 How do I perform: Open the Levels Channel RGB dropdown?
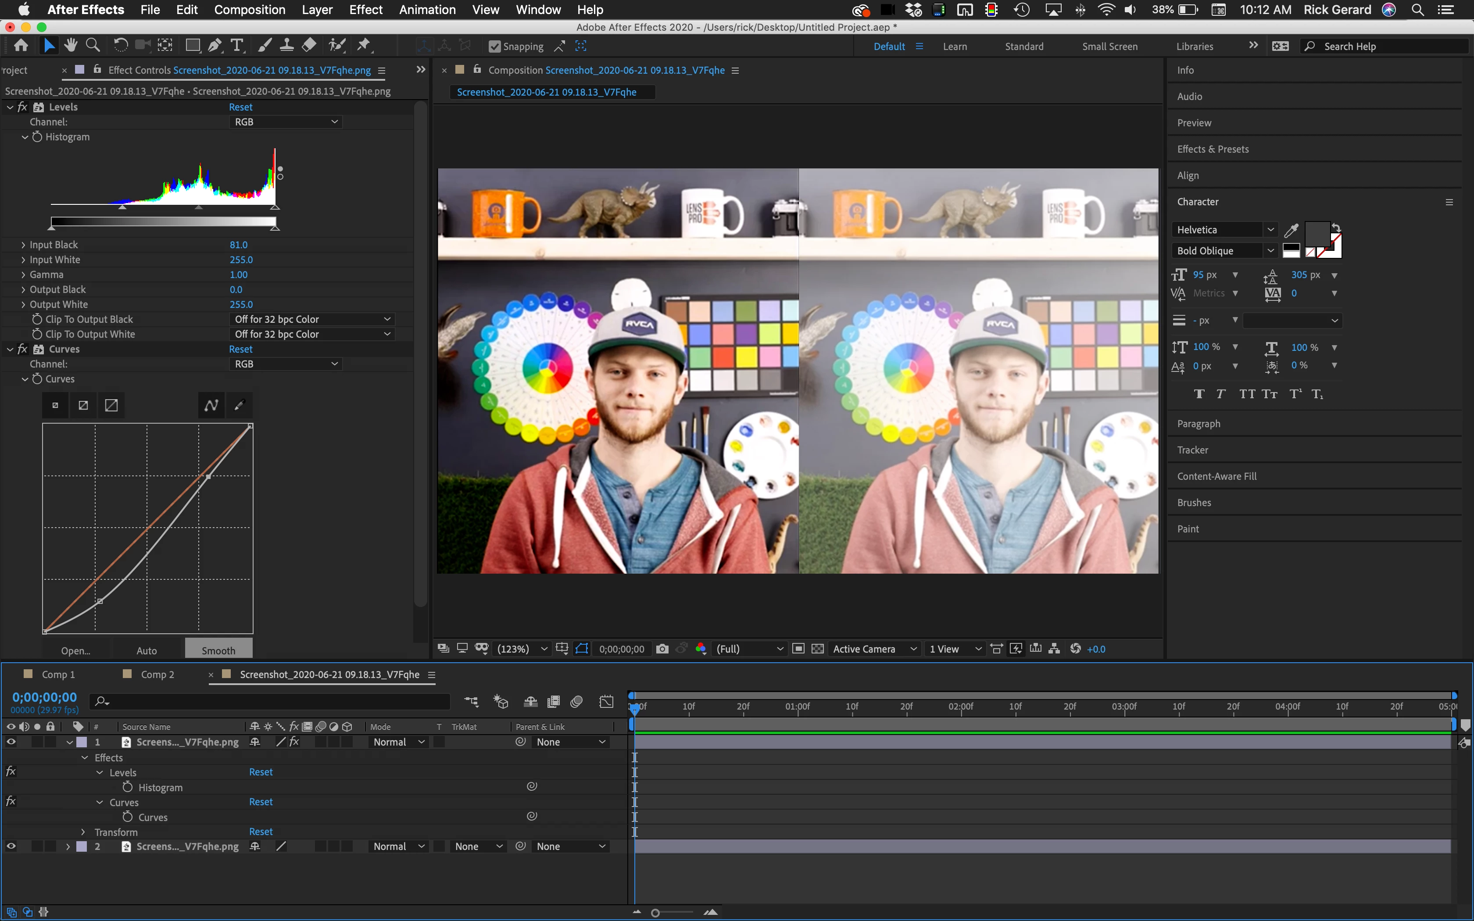[286, 122]
